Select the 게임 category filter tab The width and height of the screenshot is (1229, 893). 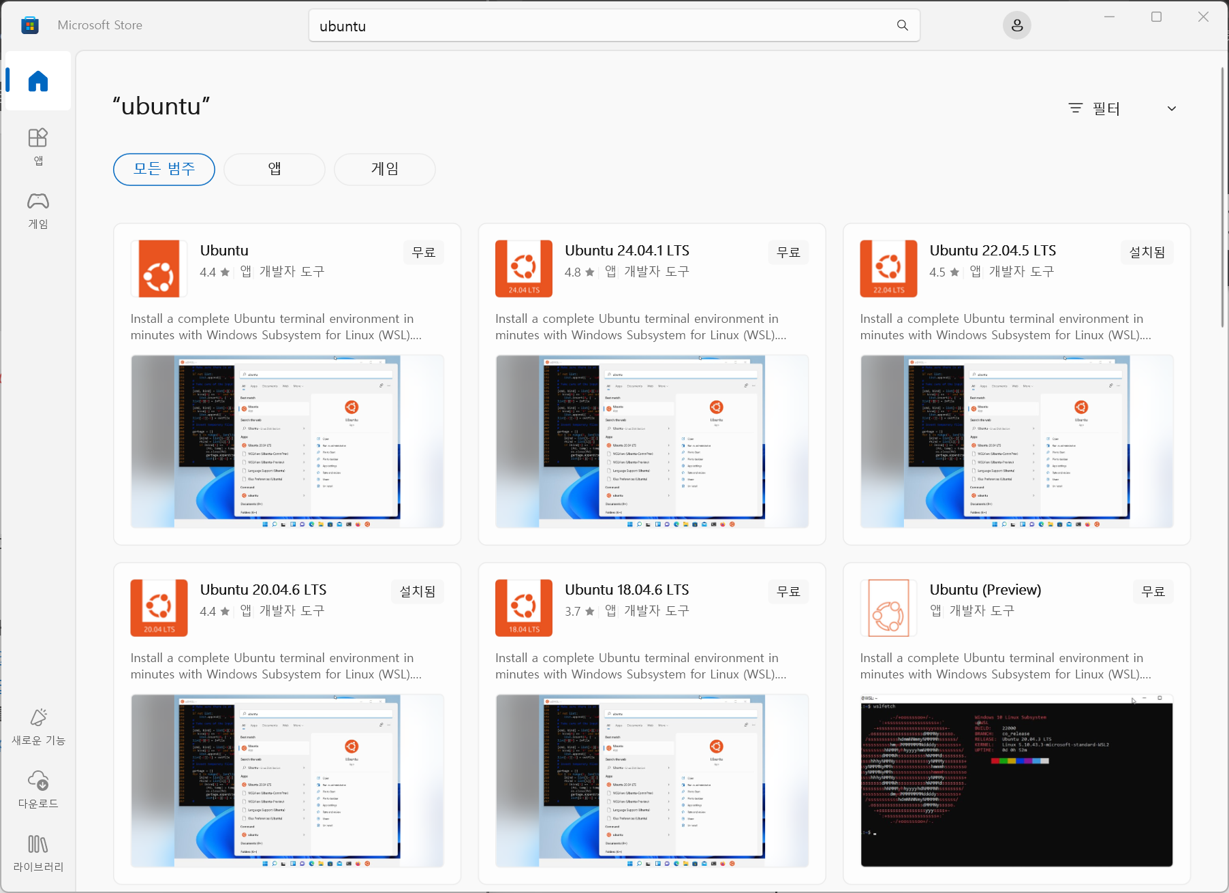pyautogui.click(x=385, y=169)
